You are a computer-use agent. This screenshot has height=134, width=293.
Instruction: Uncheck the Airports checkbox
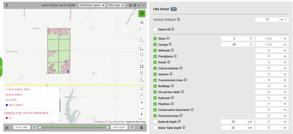(x=155, y=74)
